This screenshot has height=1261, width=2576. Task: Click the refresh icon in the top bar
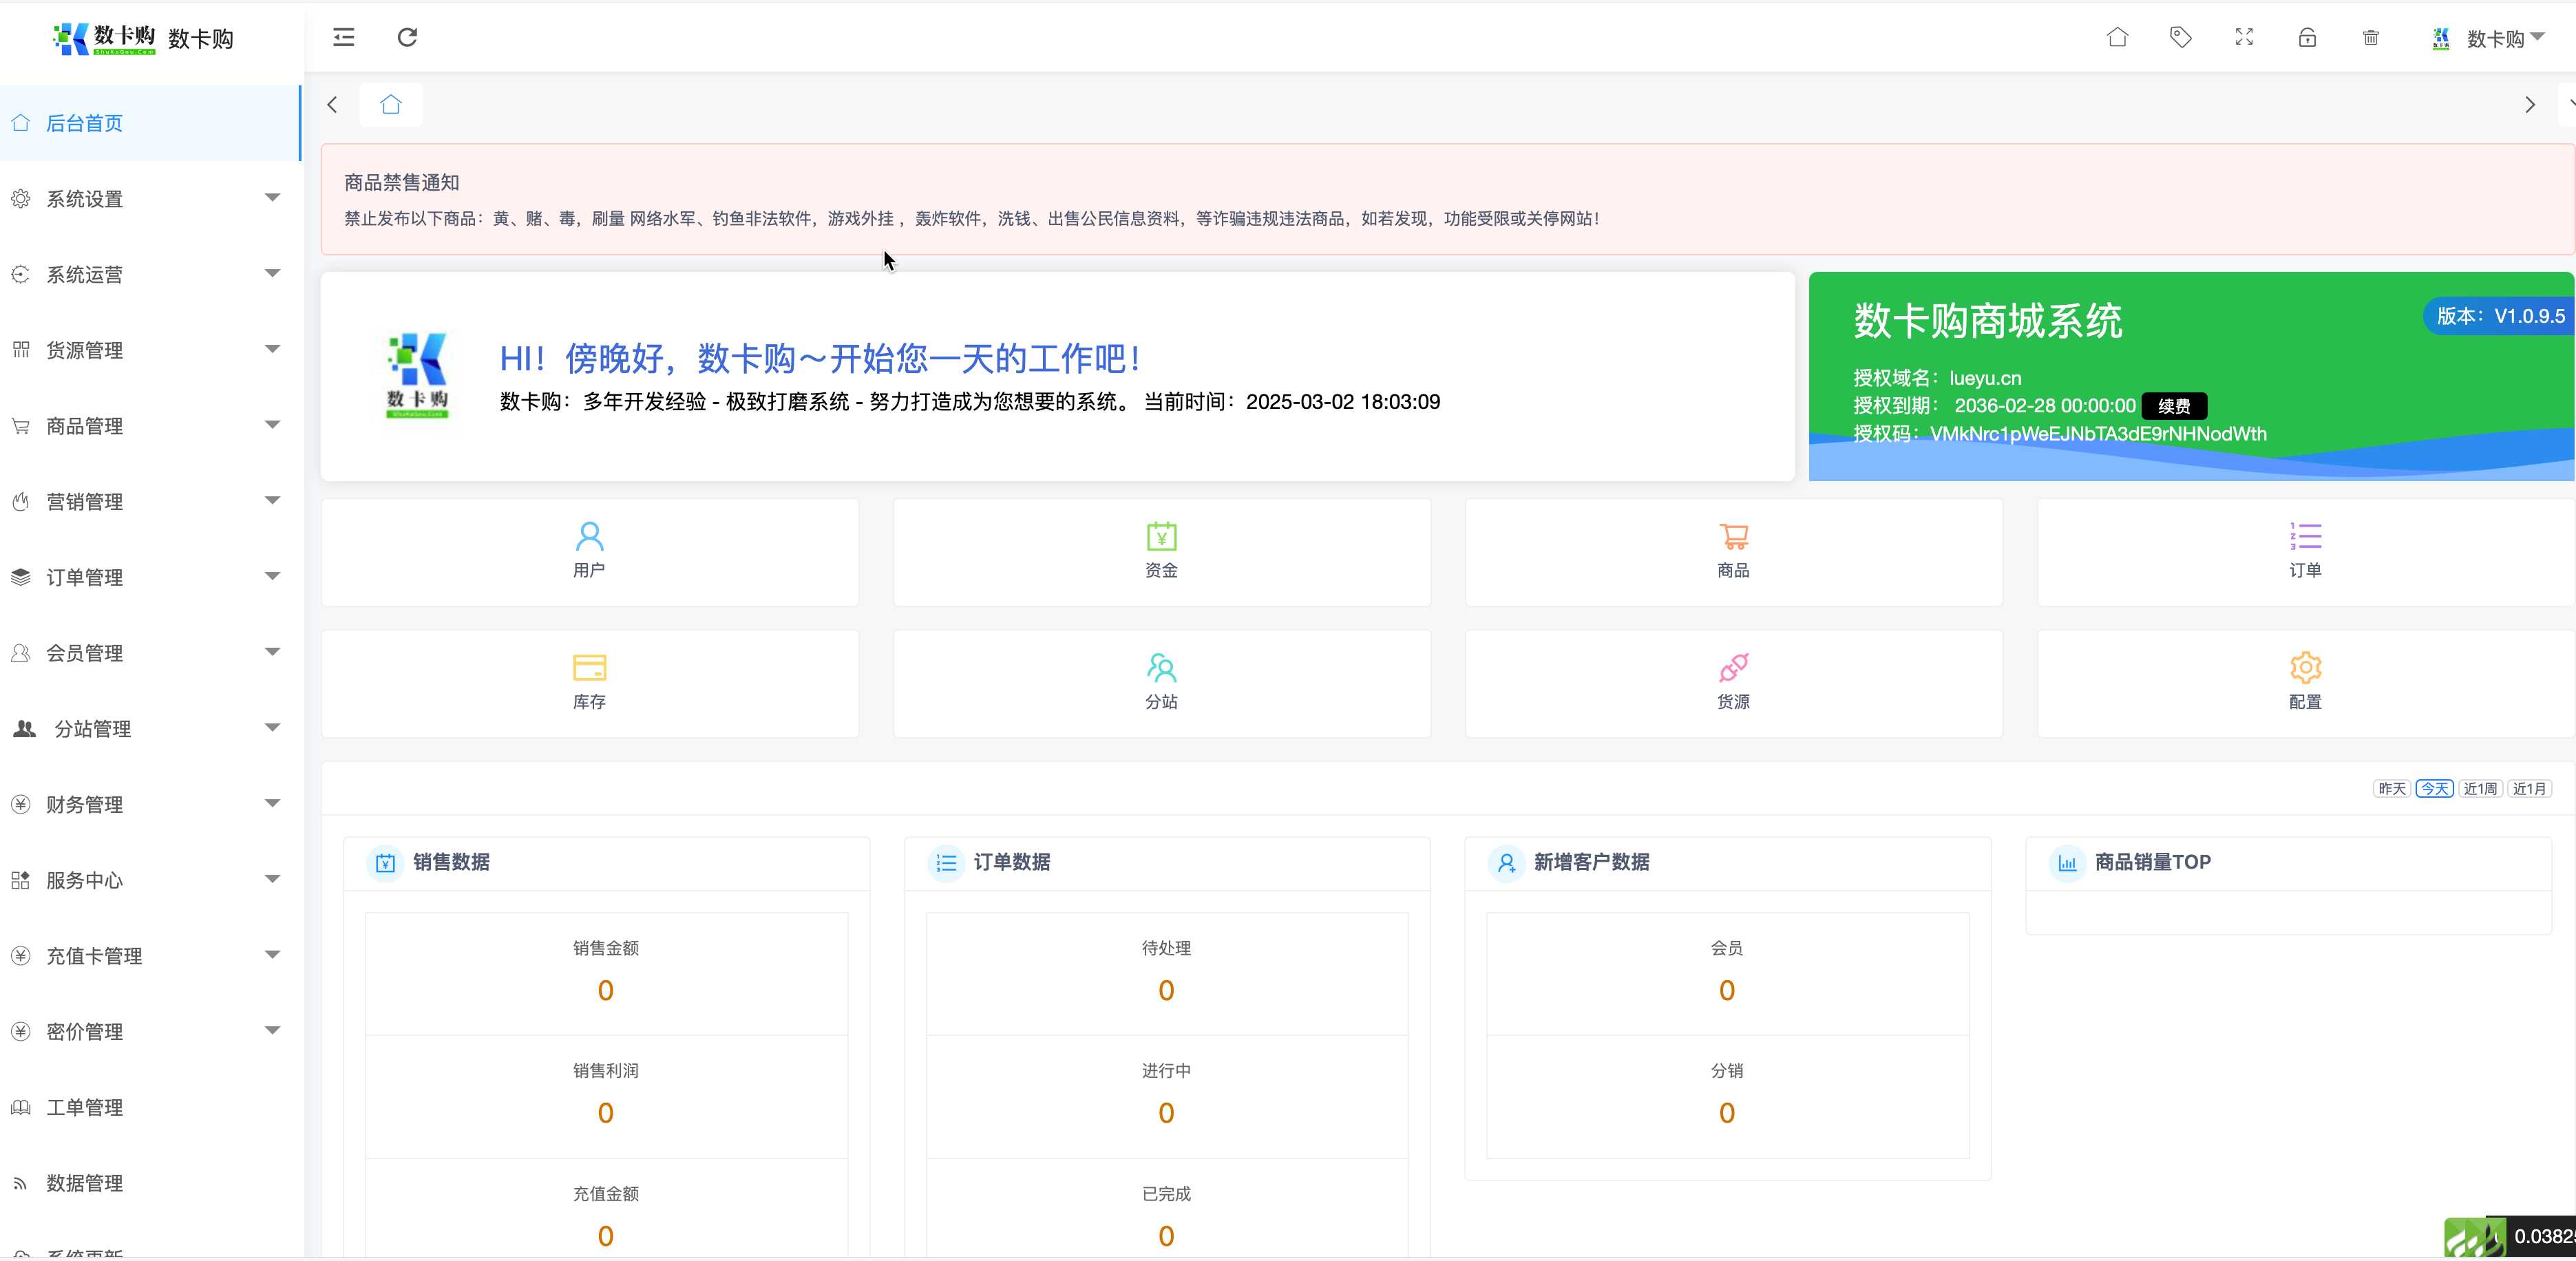tap(407, 37)
